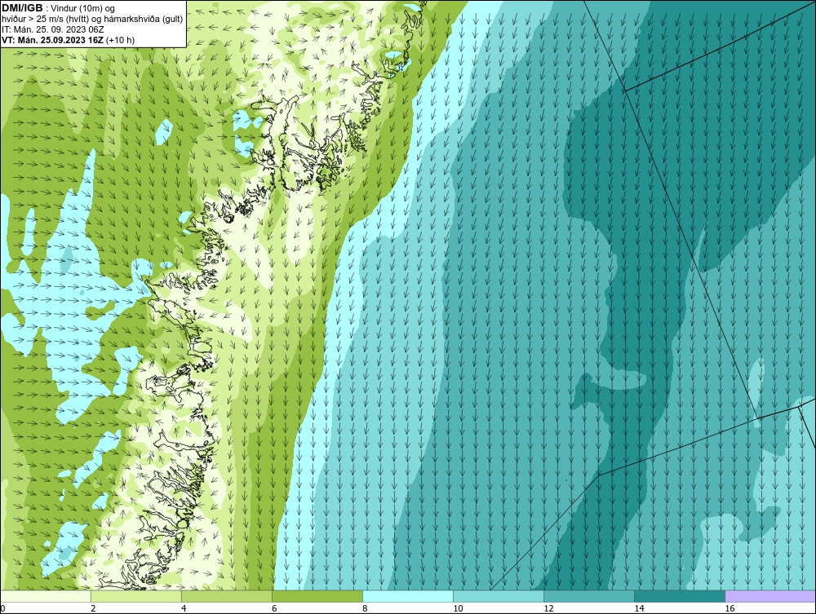Select the 6–8 m/s olive green legend swatch

tap(317, 596)
